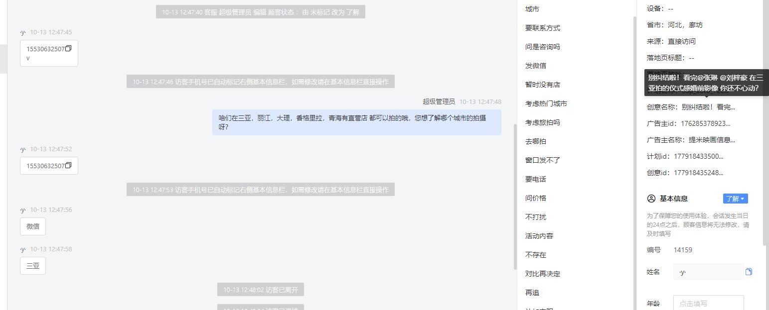This screenshot has width=769, height=310.
Task: Focus the 年龄 input field
Action: click(708, 303)
